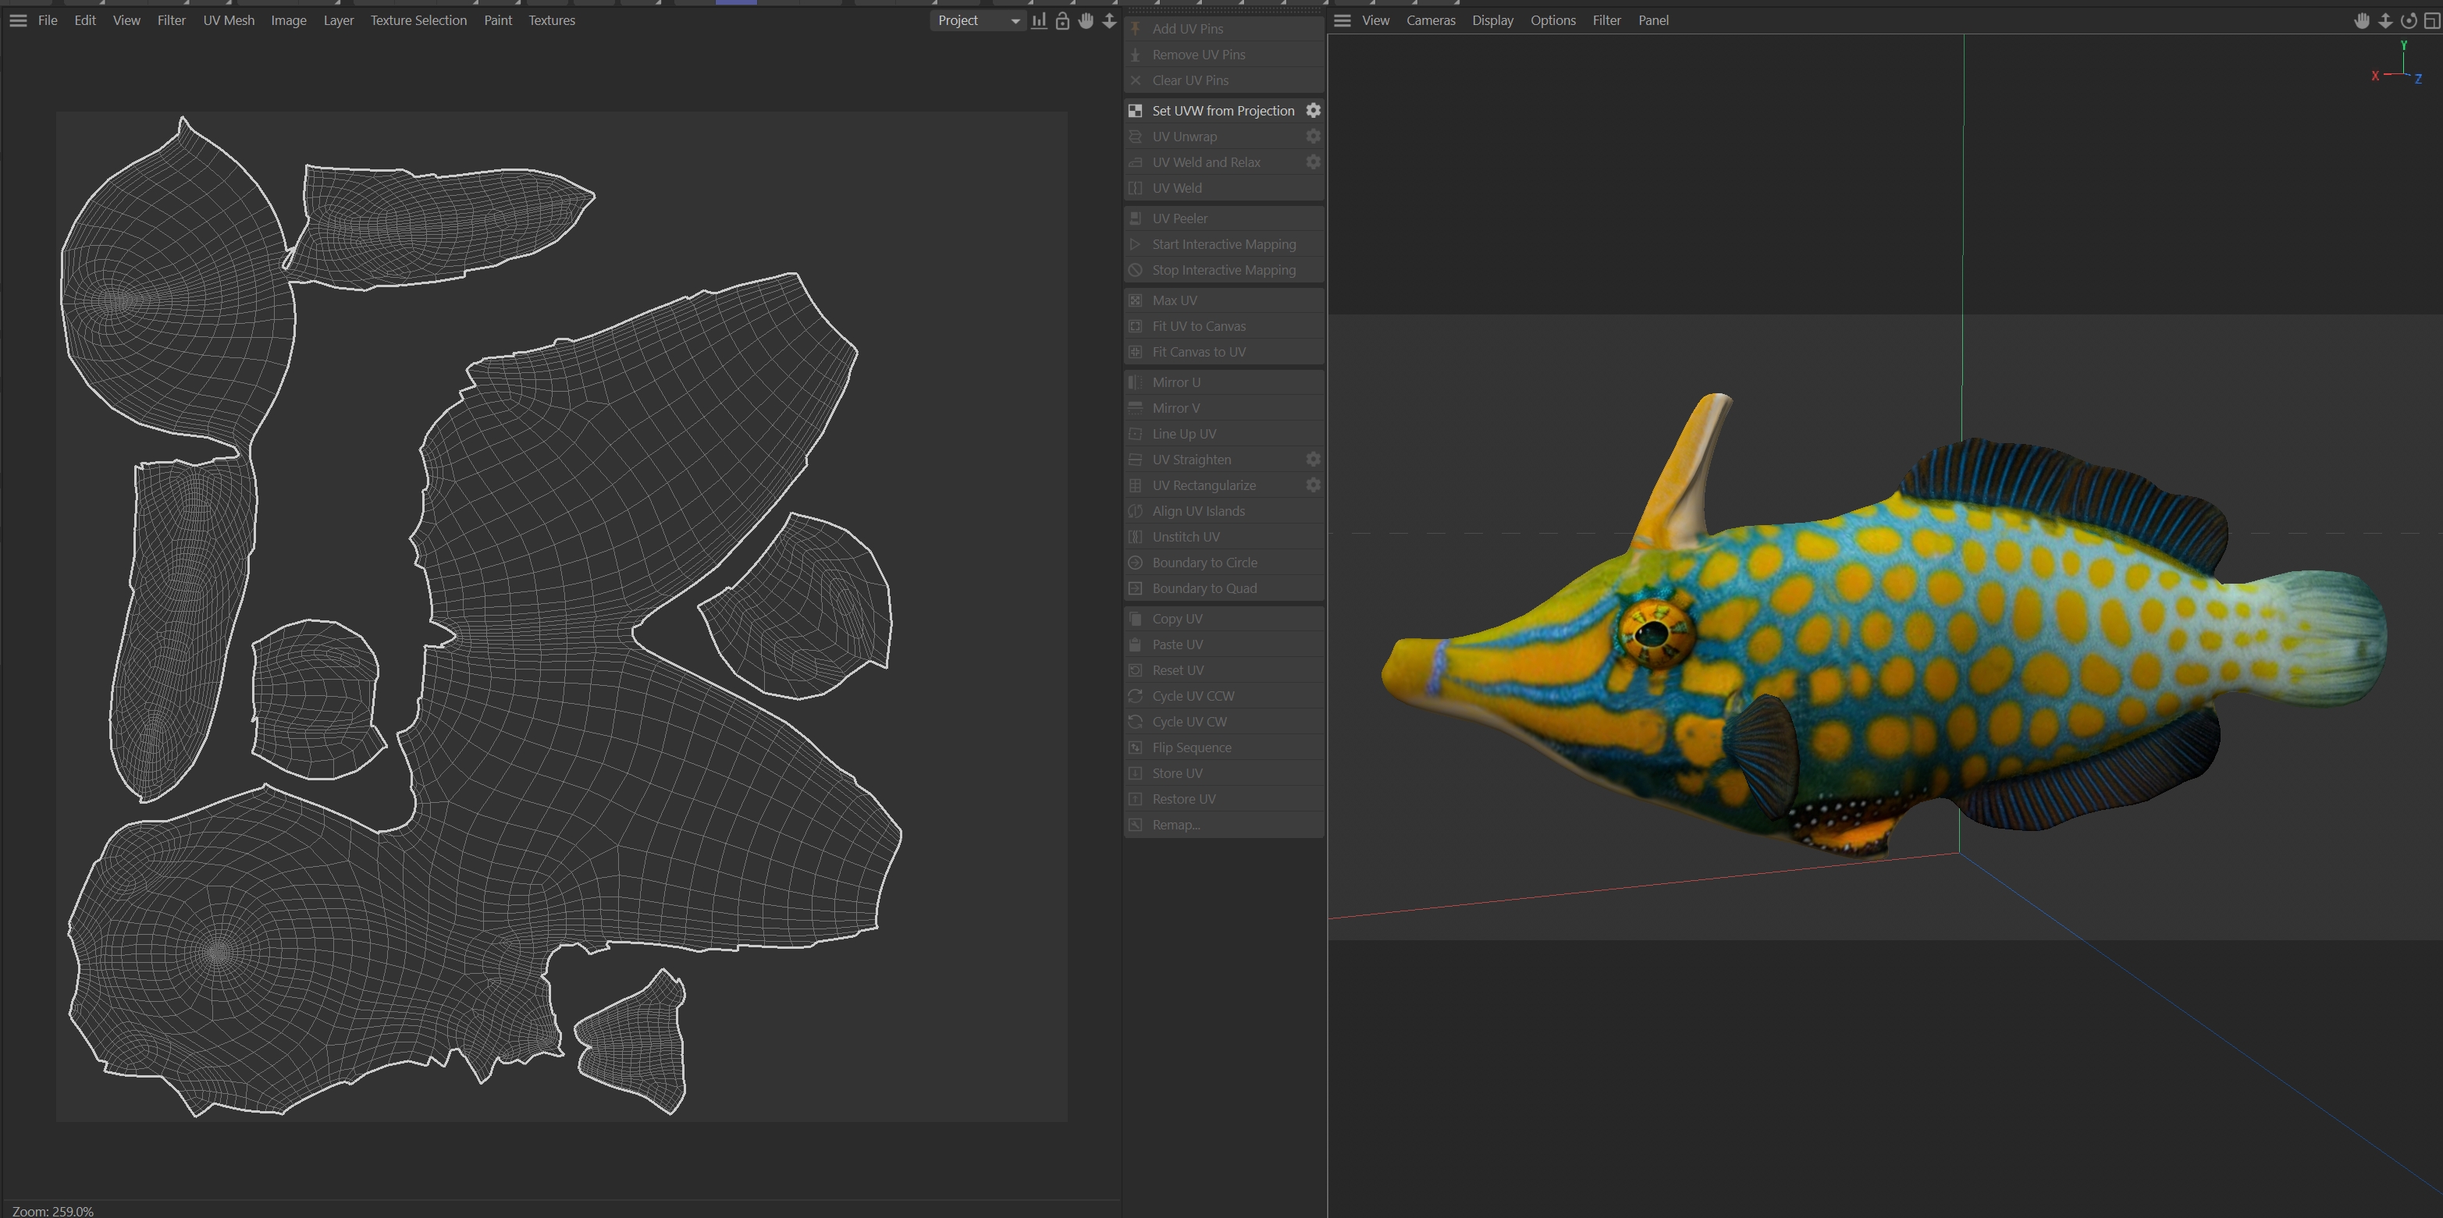The height and width of the screenshot is (1218, 2443).
Task: Click Set UVW from Projection command
Action: coord(1222,111)
